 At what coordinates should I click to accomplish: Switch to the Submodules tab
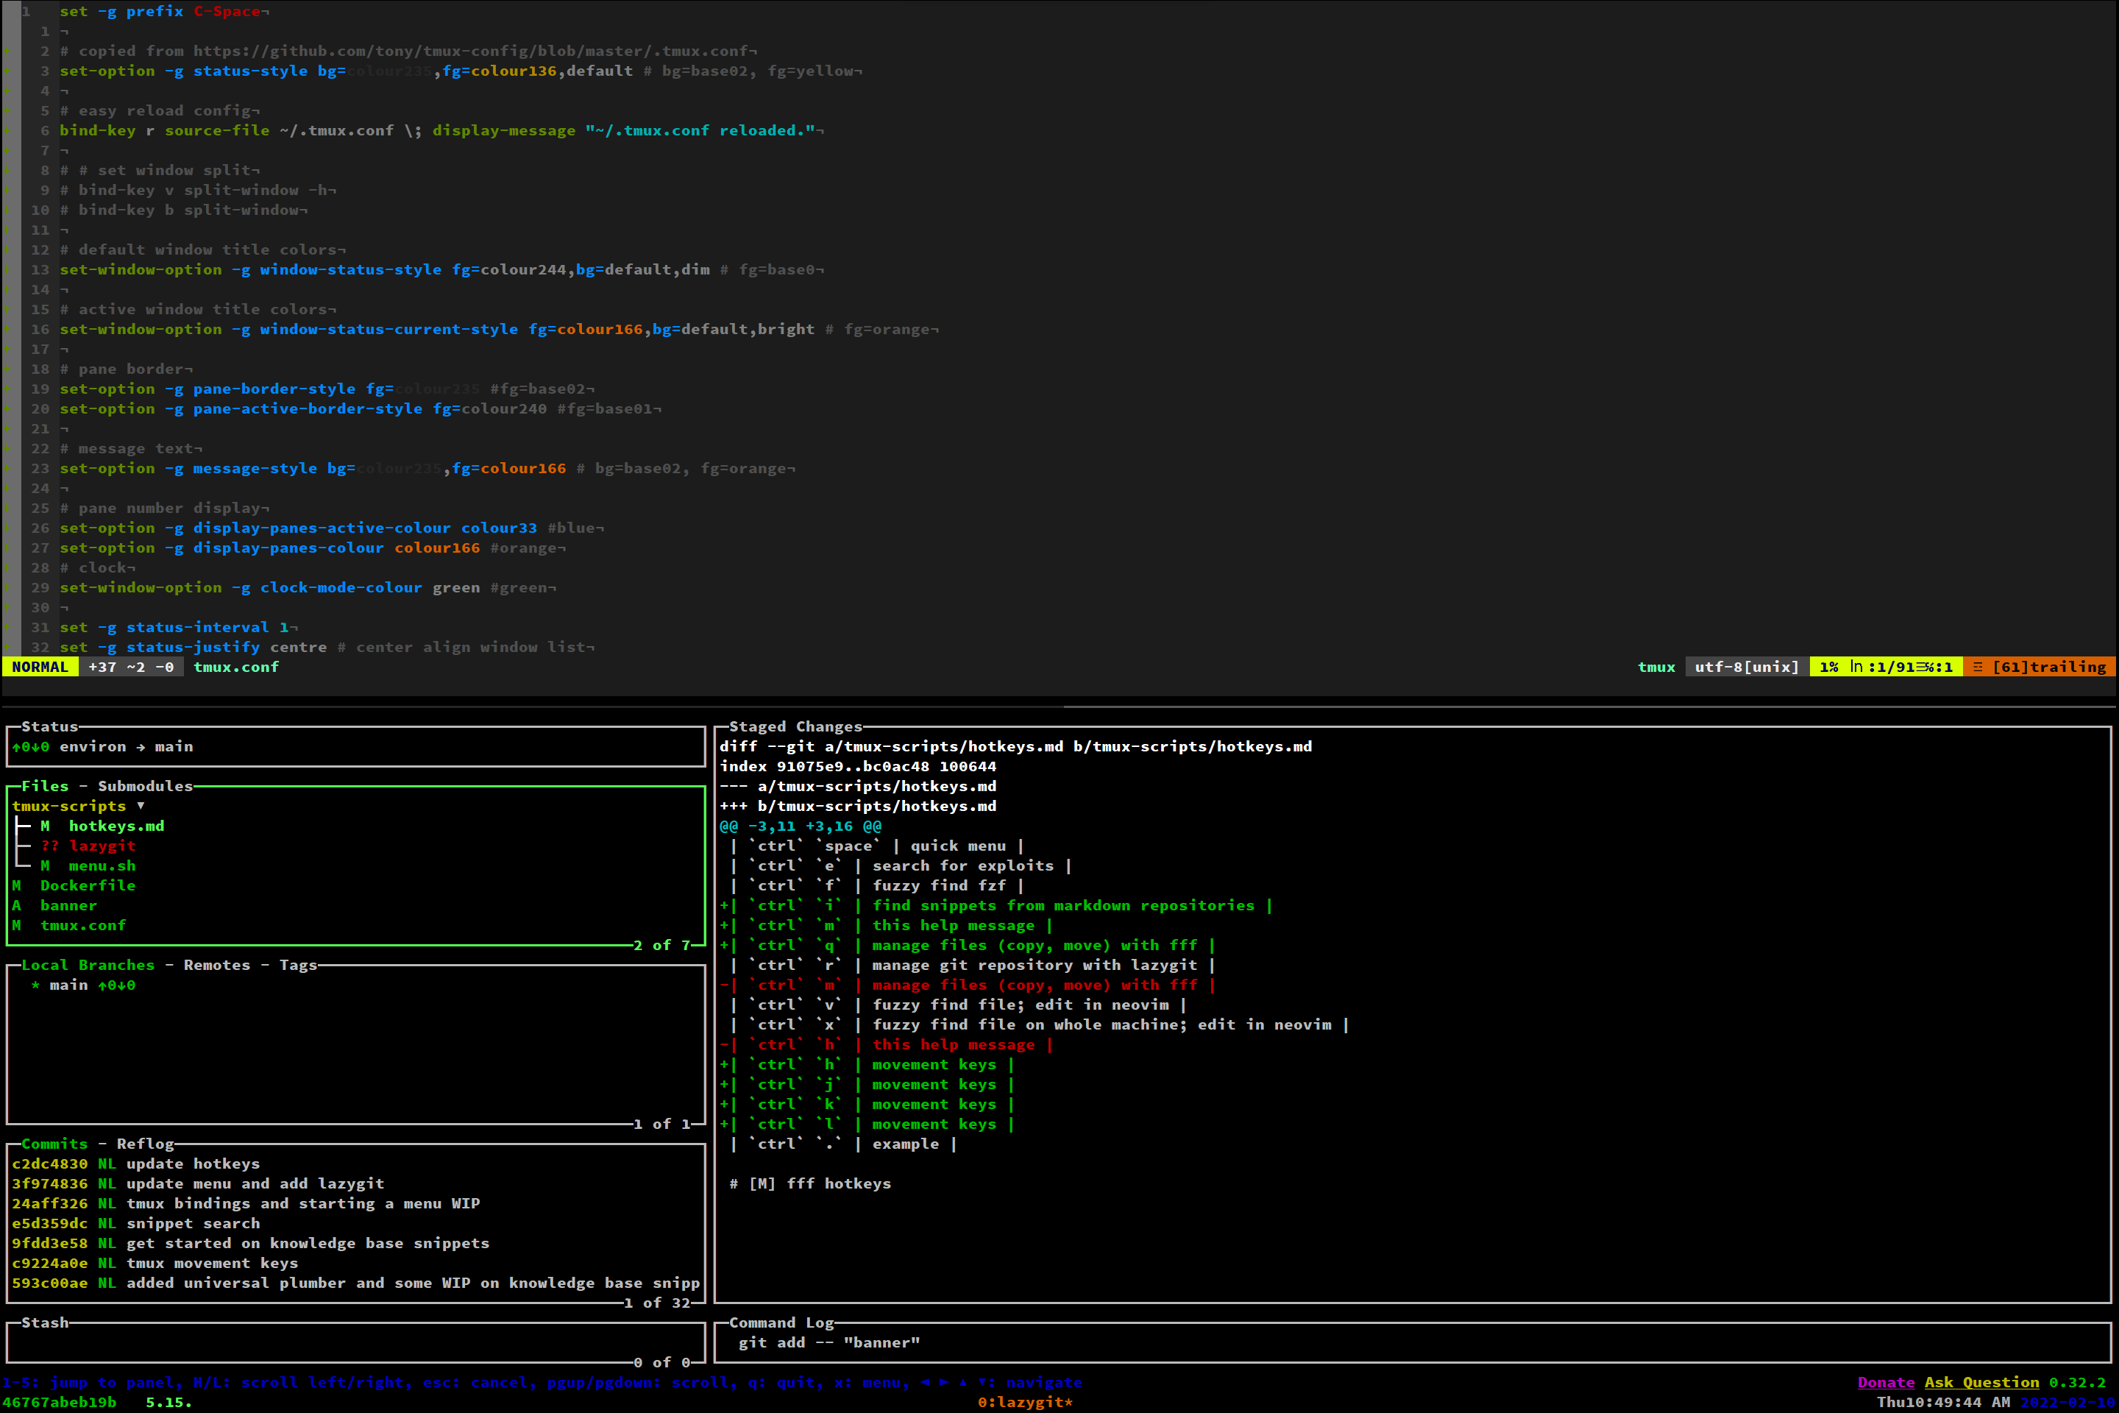(x=145, y=786)
